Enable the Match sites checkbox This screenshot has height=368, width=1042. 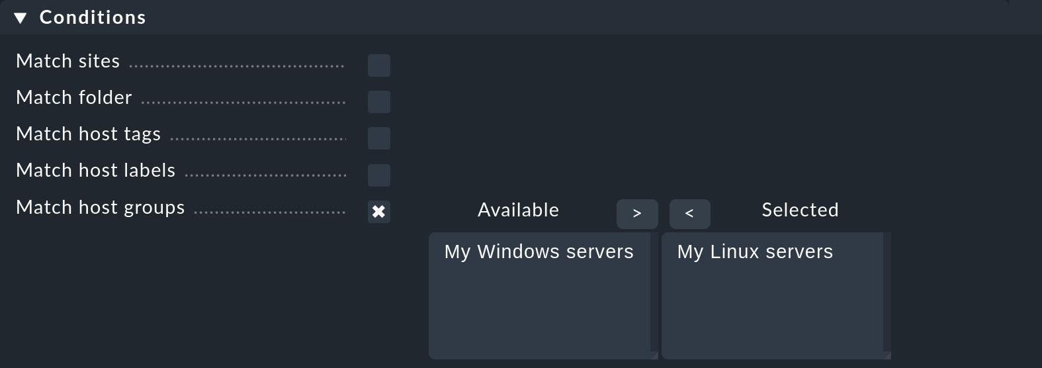379,66
